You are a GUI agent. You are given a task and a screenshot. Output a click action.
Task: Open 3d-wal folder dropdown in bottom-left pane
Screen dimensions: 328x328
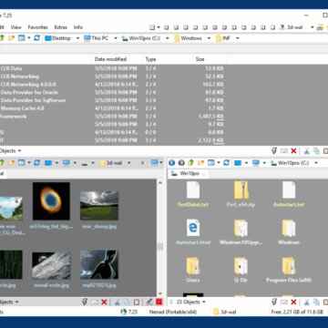tap(128, 163)
